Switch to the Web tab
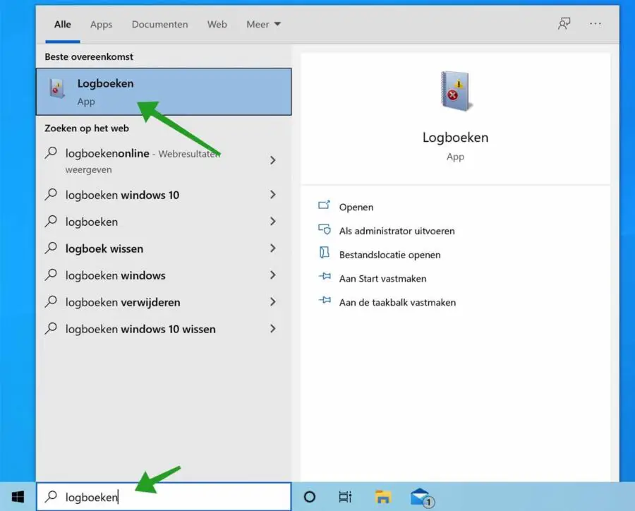Image resolution: width=635 pixels, height=511 pixels. pyautogui.click(x=217, y=24)
